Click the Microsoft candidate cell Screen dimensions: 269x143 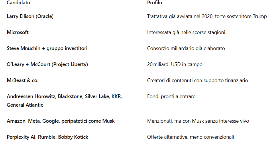click(x=18, y=32)
